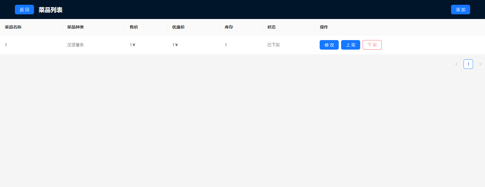Click the 下架 red outlined button
Image resolution: width=485 pixels, height=187 pixels.
coord(372,45)
